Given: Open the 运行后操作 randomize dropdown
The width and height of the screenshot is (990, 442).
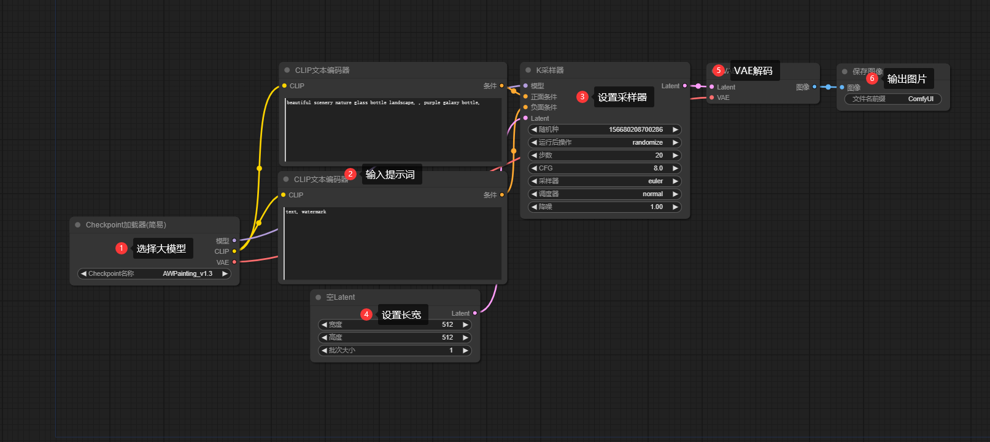Looking at the screenshot, I should tap(605, 142).
